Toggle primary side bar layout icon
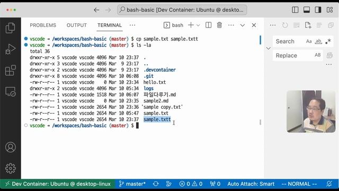The image size is (339, 191). [295, 10]
